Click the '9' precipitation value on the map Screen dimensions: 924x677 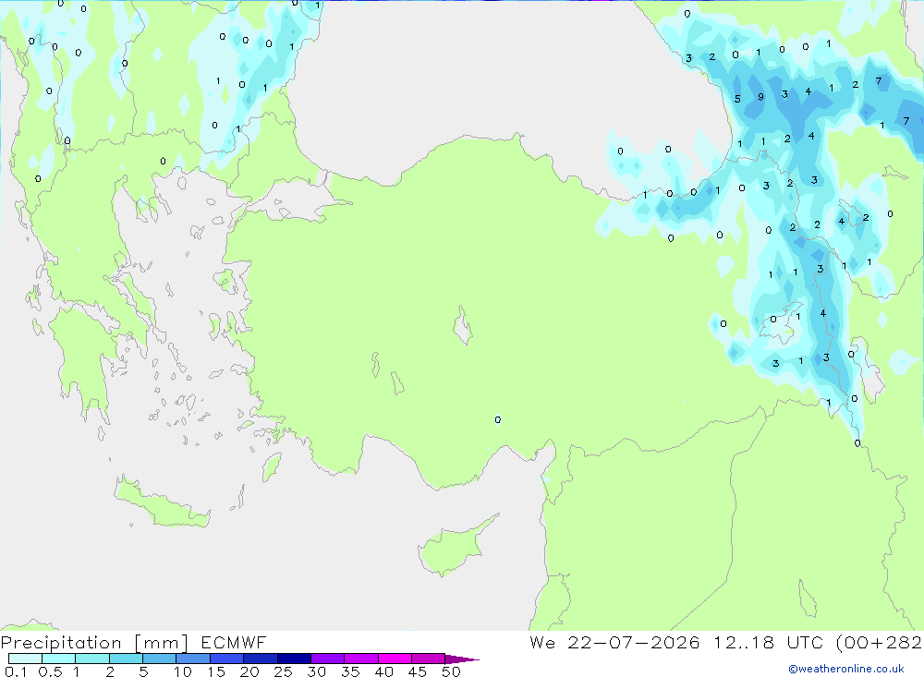[x=760, y=97]
